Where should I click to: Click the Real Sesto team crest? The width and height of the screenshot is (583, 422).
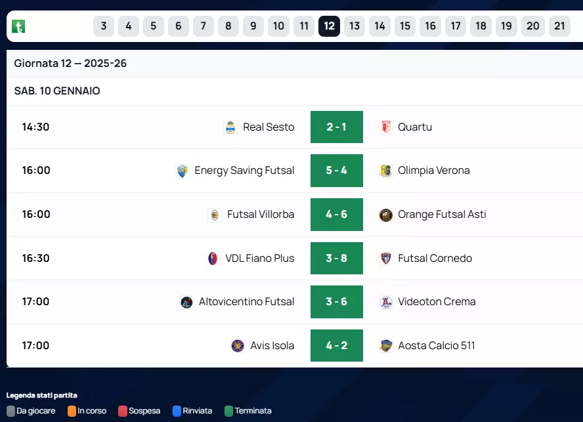pyautogui.click(x=230, y=127)
